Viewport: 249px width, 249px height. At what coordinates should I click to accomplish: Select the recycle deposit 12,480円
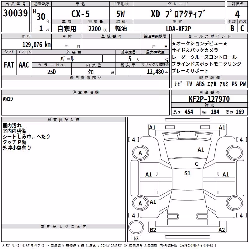[157, 72]
